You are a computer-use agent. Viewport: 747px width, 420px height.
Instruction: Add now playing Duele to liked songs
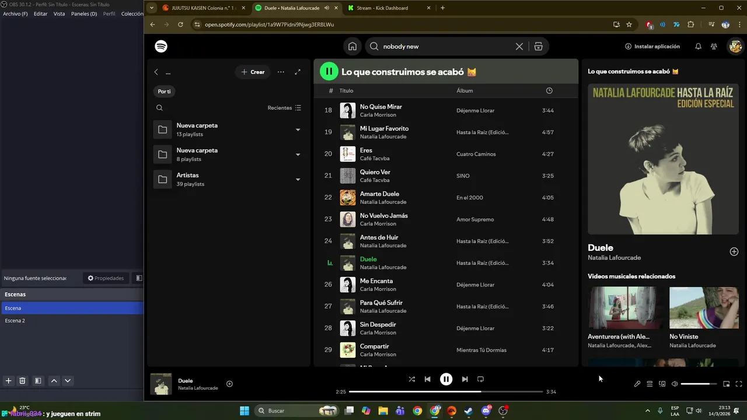pyautogui.click(x=229, y=384)
